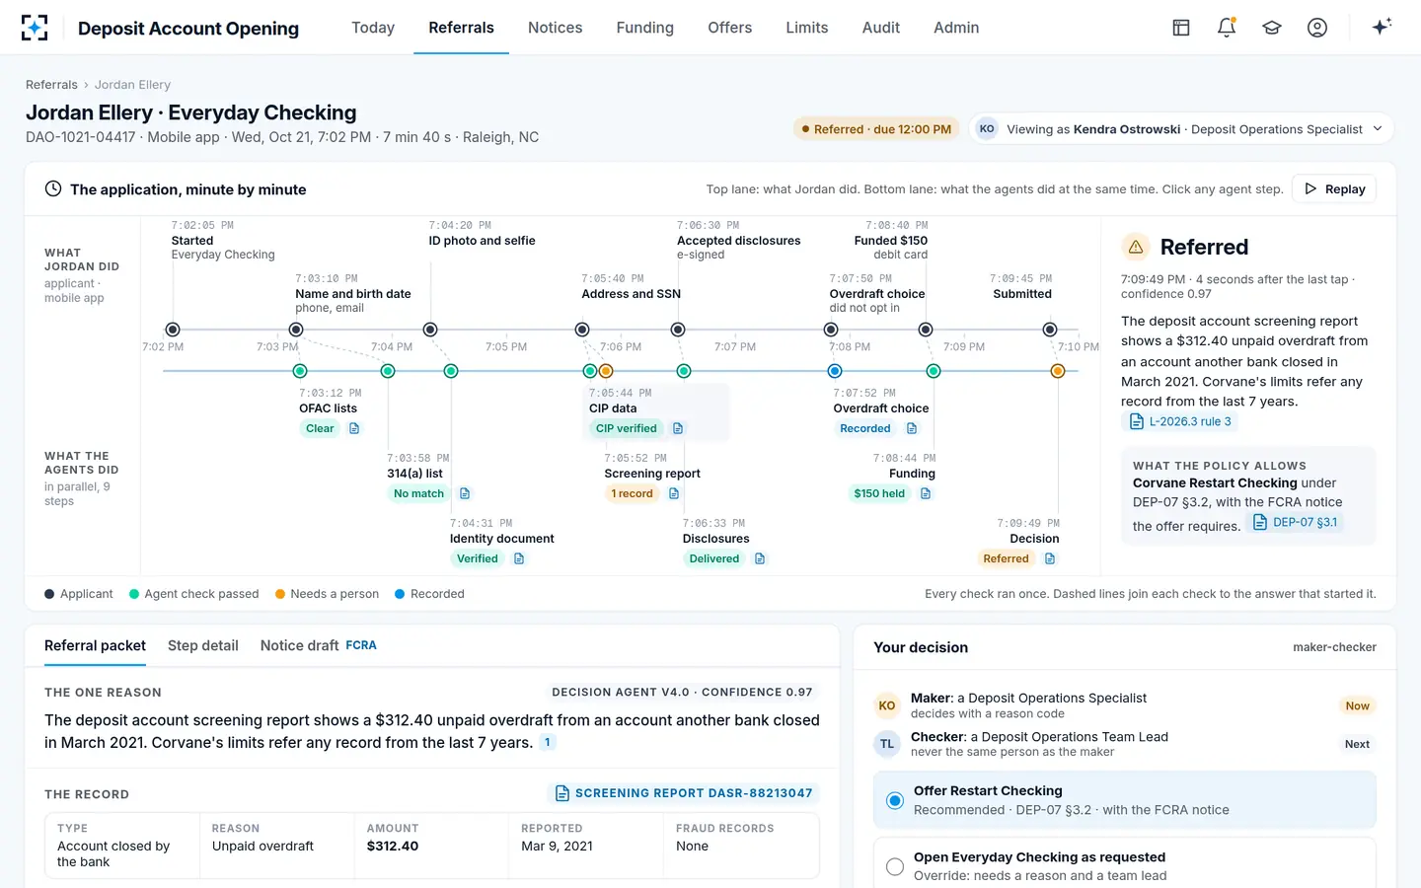Switch to the Today tab
The image size is (1421, 888).
[x=373, y=28]
